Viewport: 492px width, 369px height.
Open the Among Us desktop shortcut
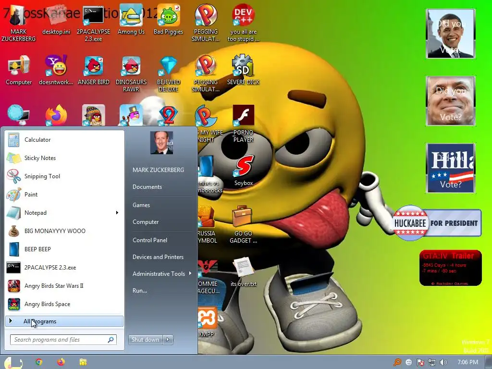tap(131, 20)
